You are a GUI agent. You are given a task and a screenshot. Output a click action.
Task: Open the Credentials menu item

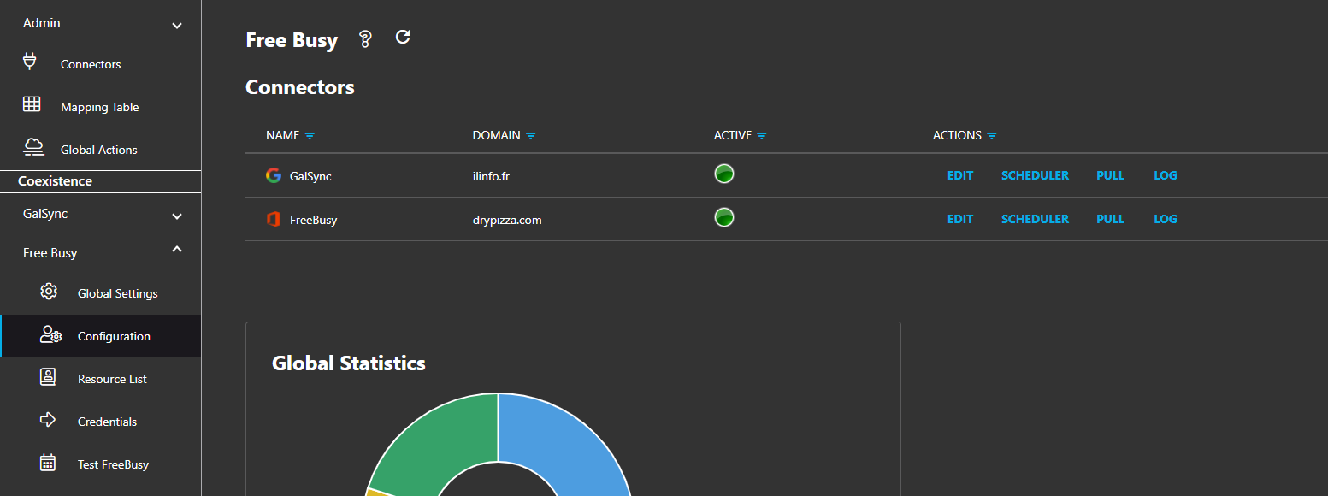(107, 422)
